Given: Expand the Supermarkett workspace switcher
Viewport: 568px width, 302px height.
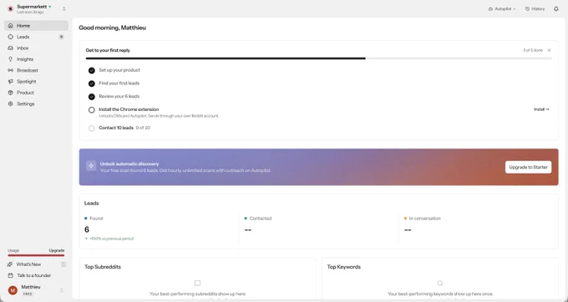Looking at the screenshot, I should point(64,8).
